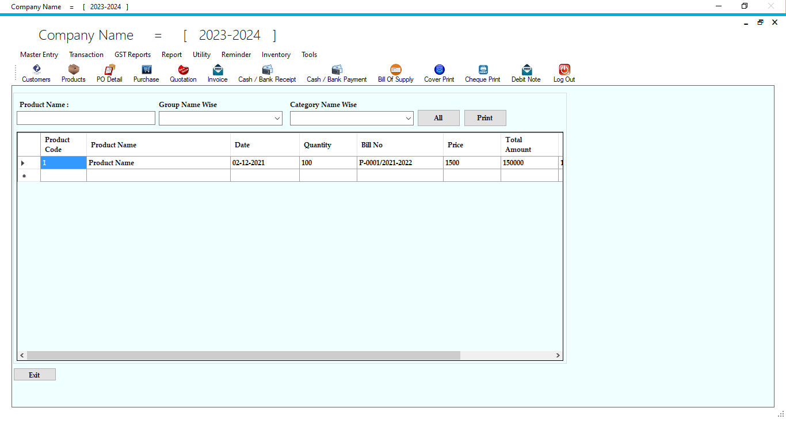Open Cash / Bank Receipt
786x442 pixels.
click(266, 73)
